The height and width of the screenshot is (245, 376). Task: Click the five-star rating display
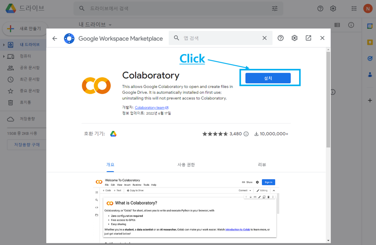pos(215,134)
